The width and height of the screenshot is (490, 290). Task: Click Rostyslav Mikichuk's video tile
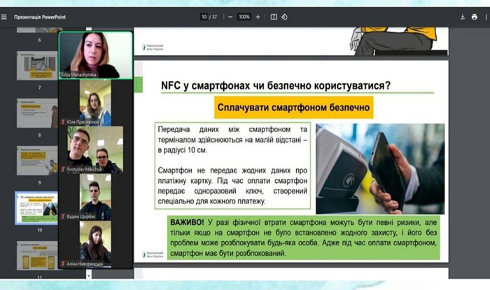[96, 149]
